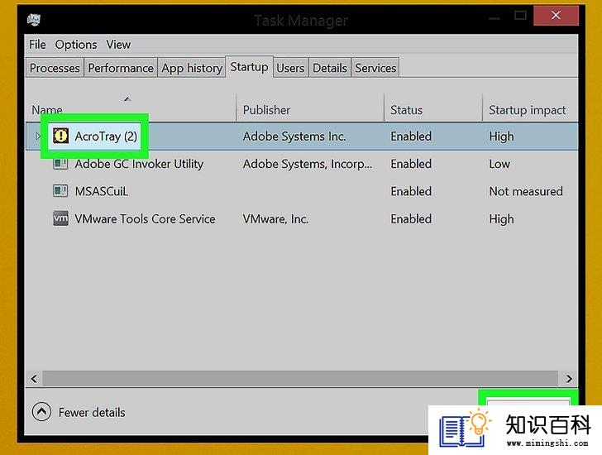This screenshot has width=602, height=455.
Task: Select the AcroTray (2) row name
Action: [x=106, y=136]
